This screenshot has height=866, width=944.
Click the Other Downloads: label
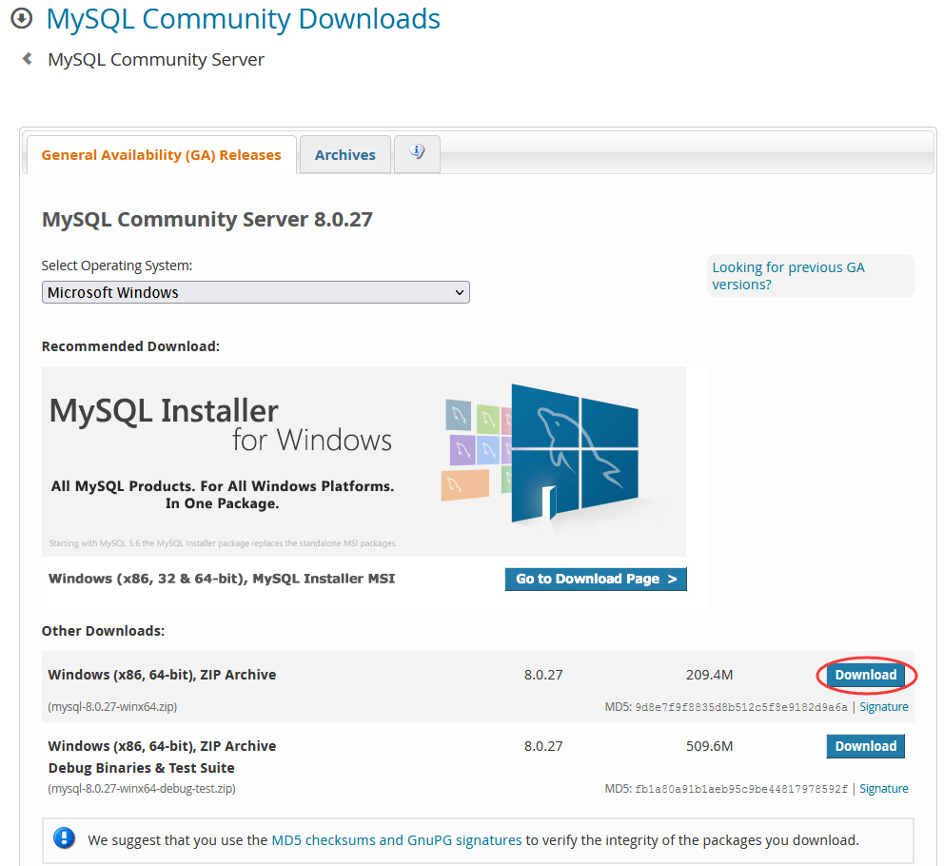pos(103,631)
